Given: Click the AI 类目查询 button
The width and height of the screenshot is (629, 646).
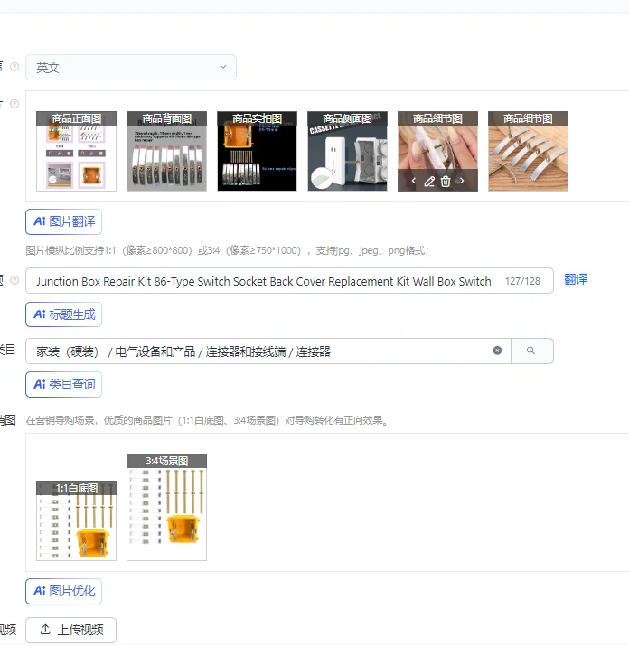Looking at the screenshot, I should 63,384.
